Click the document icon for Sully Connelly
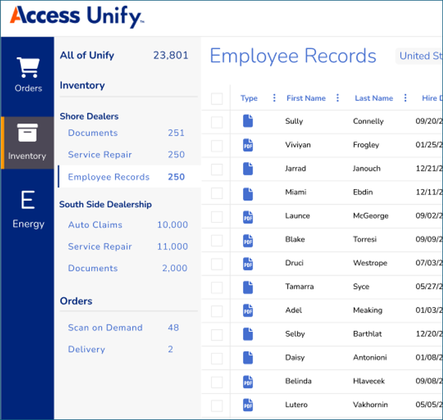Viewport: 443px width, 420px height. click(x=248, y=121)
